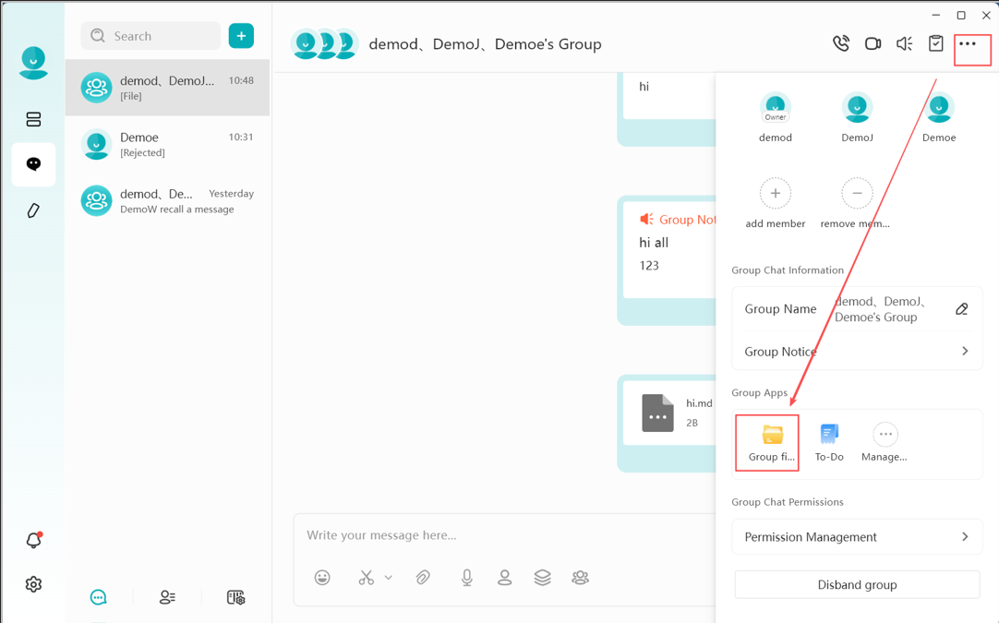This screenshot has height=623, width=999.
Task: Click the group members icon in input toolbar
Action: click(581, 578)
